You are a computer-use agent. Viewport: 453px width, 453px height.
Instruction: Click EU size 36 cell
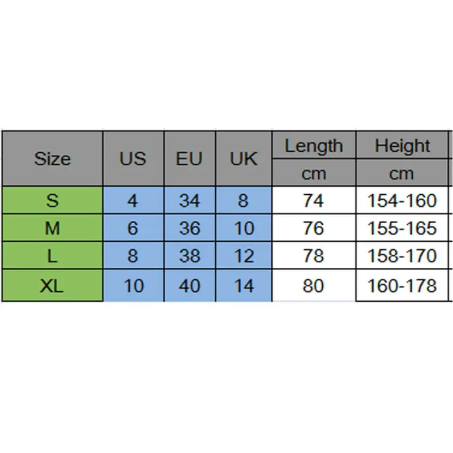(x=189, y=228)
